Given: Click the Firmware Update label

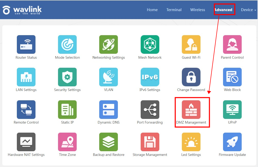Looking at the screenshot, I should pyautogui.click(x=232, y=155).
